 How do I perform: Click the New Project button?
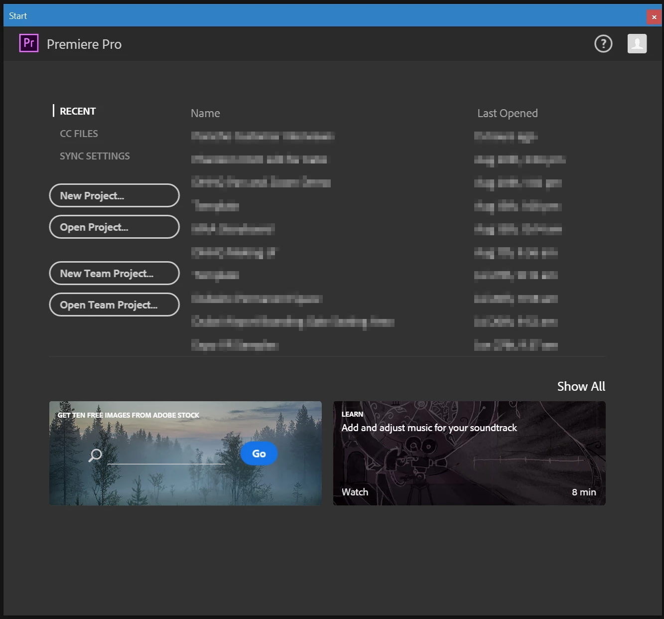click(x=114, y=195)
